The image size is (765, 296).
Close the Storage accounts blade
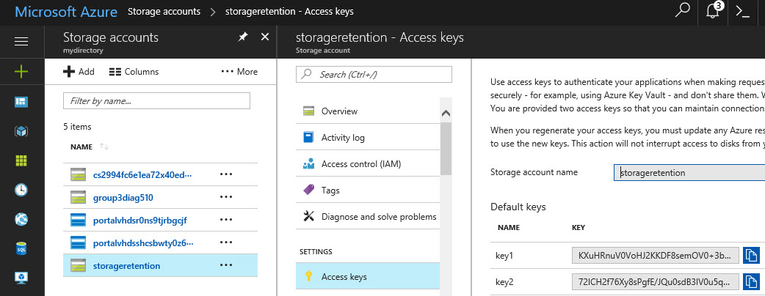click(265, 37)
